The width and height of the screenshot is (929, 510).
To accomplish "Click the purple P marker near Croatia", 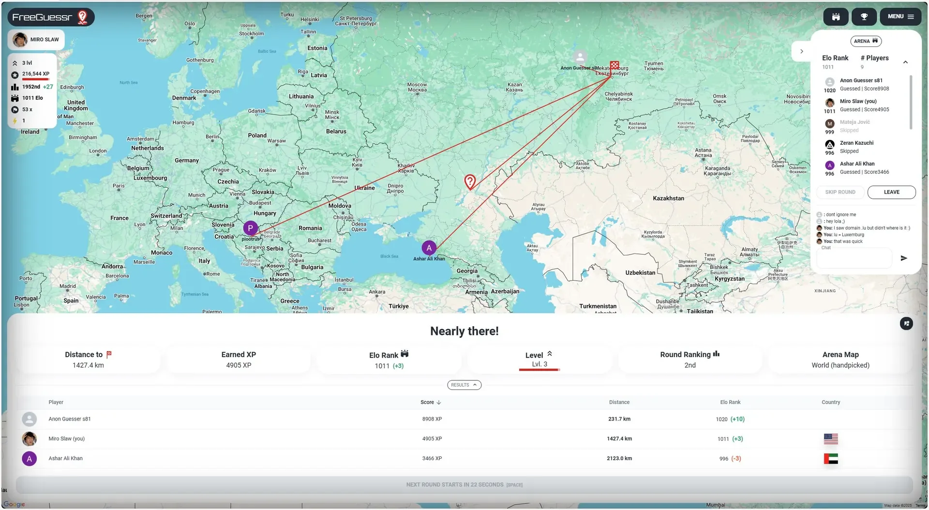I will [250, 228].
